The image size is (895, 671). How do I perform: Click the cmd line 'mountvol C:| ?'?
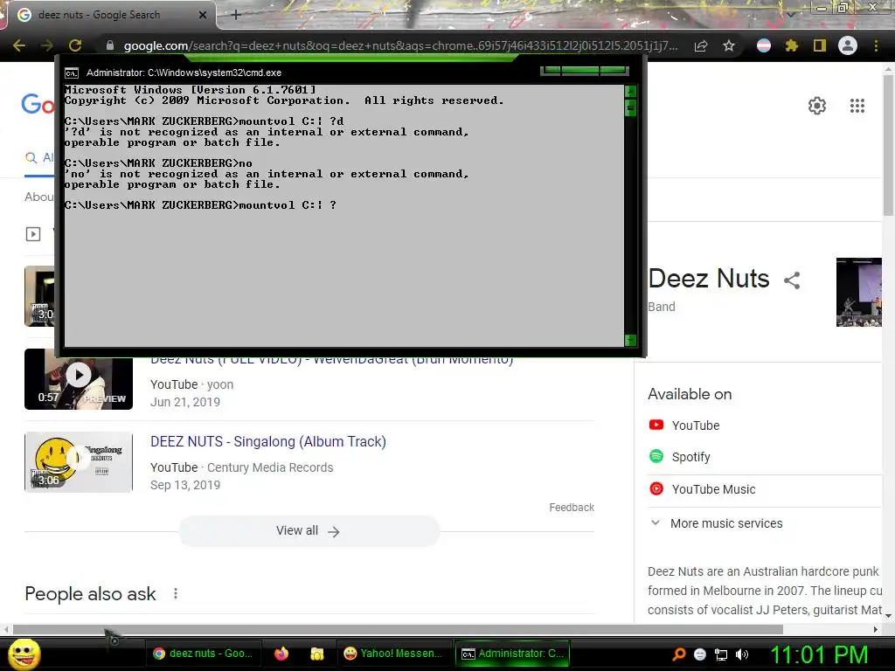point(288,204)
